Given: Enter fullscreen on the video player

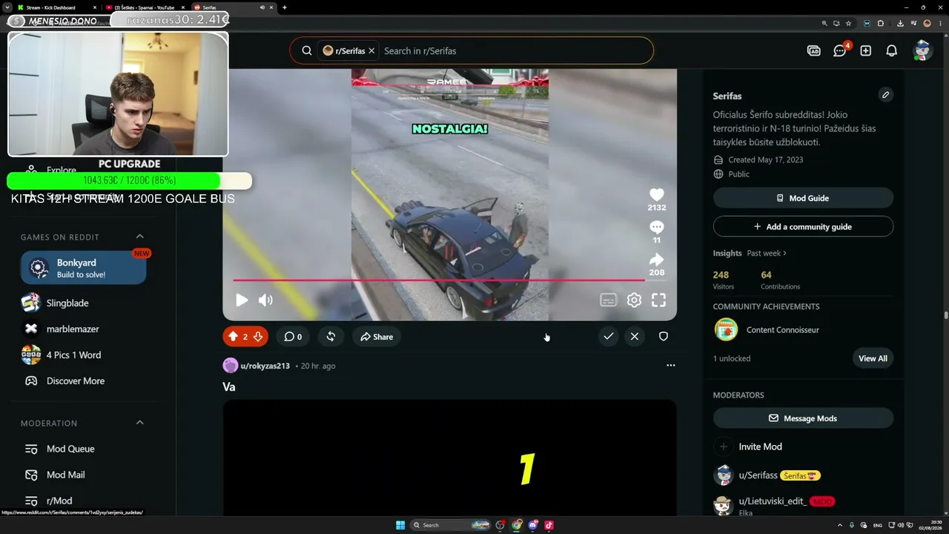Looking at the screenshot, I should 658,300.
